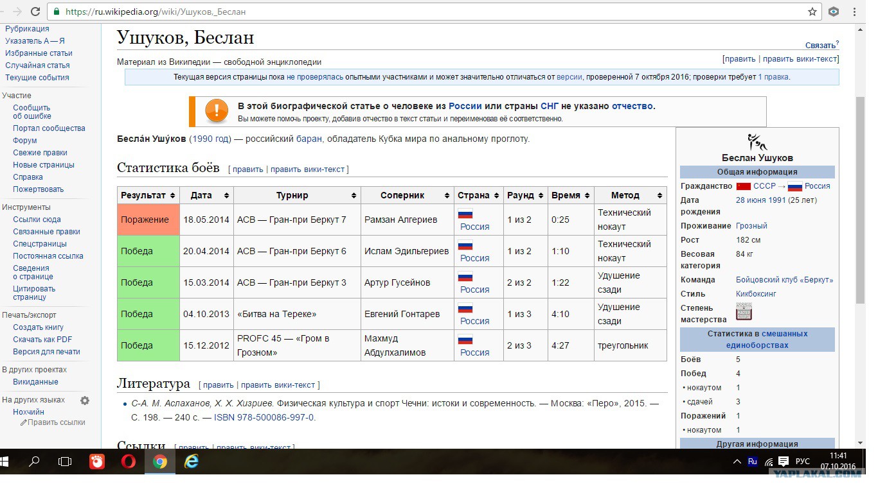Click the USSR flag in infobox
The width and height of the screenshot is (878, 493).
[744, 186]
